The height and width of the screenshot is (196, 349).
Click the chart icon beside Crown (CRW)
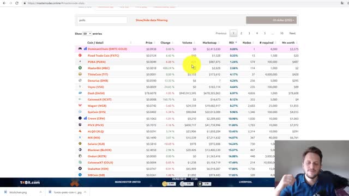click(85, 118)
